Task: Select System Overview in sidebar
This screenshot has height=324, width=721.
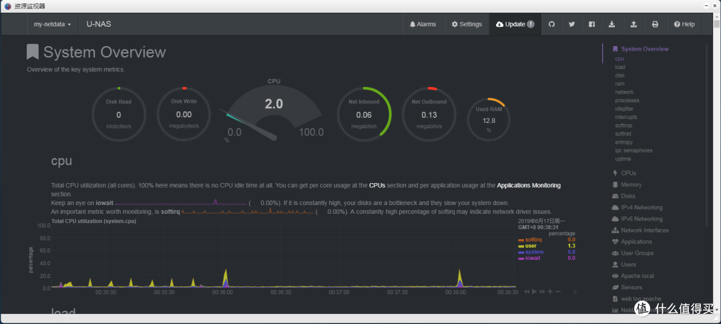Action: (x=645, y=49)
